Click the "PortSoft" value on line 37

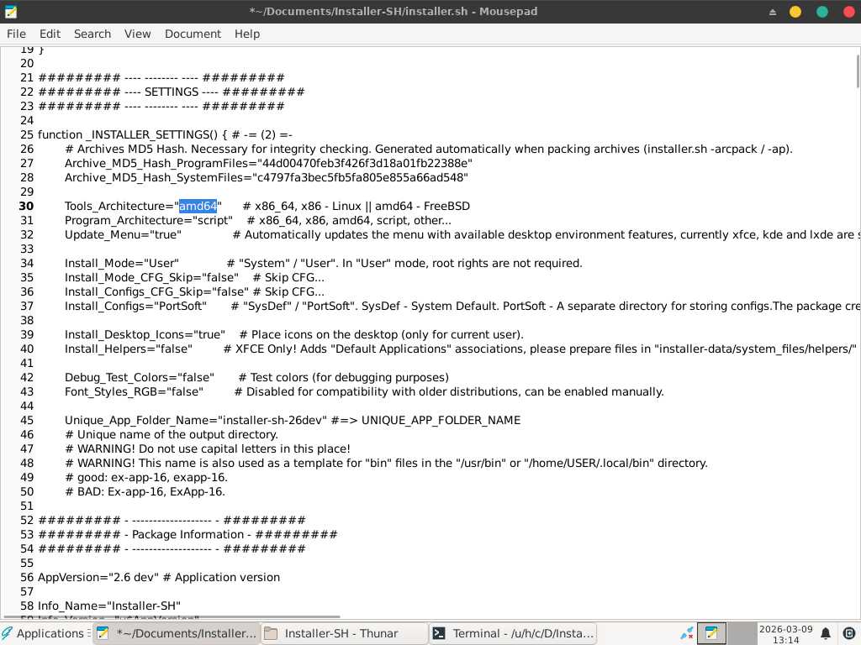coord(180,306)
